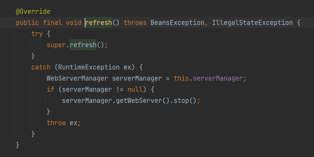Click the 'null' literal
This screenshot has width=314, height=157.
135,89
